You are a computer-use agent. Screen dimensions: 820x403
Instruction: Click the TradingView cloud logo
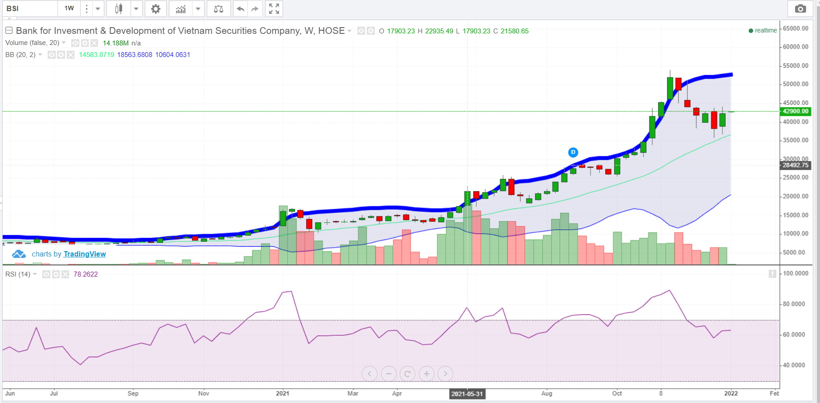pos(19,254)
